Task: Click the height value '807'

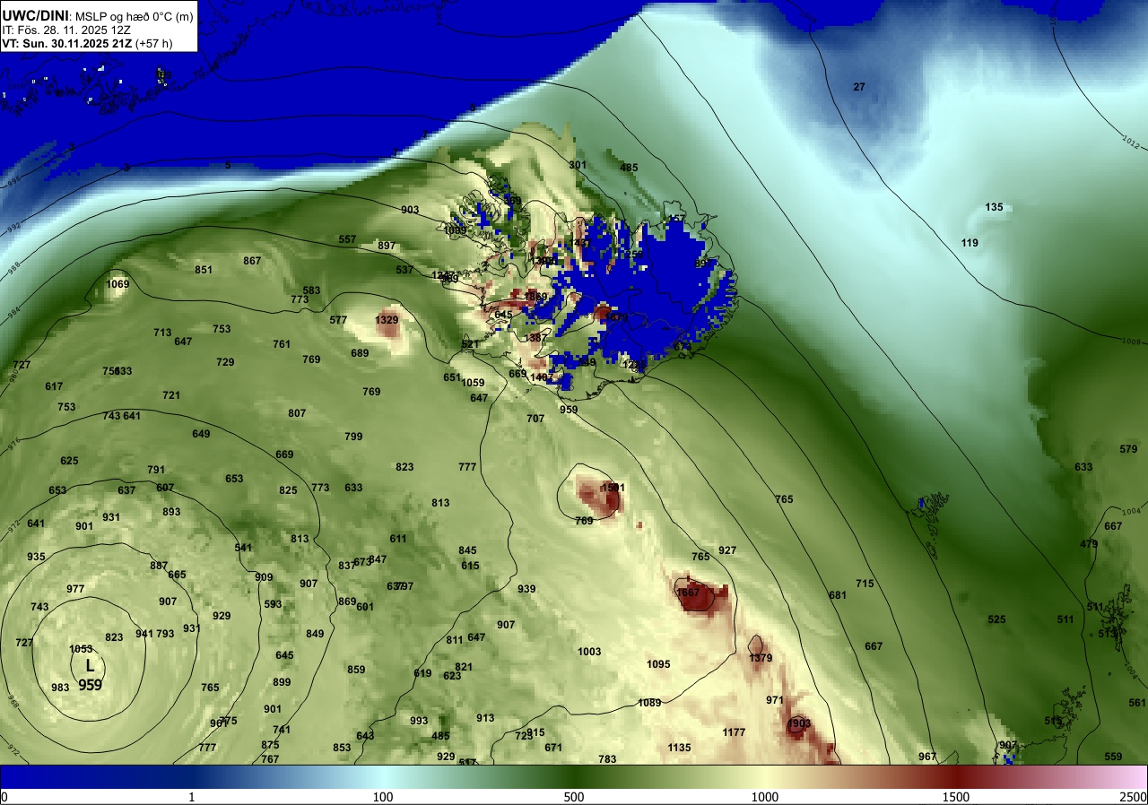Action: tap(297, 413)
